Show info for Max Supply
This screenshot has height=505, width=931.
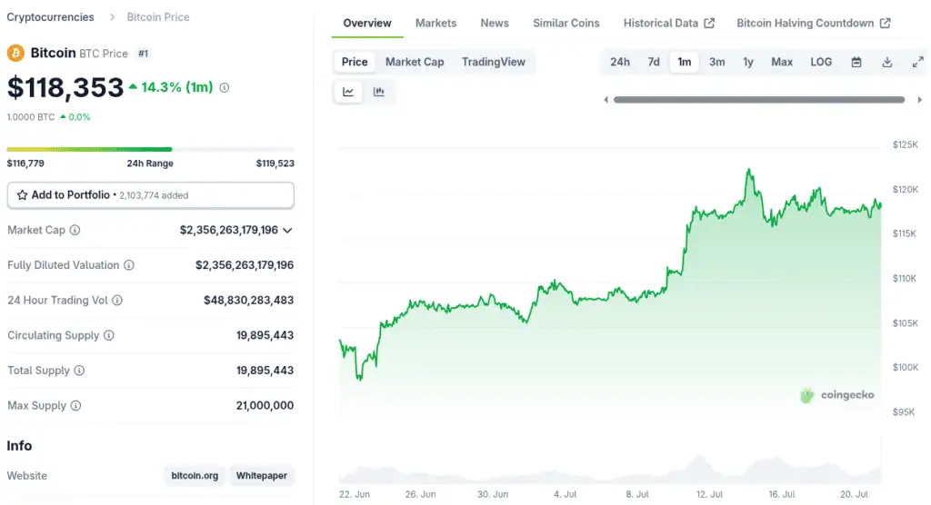[x=76, y=405]
